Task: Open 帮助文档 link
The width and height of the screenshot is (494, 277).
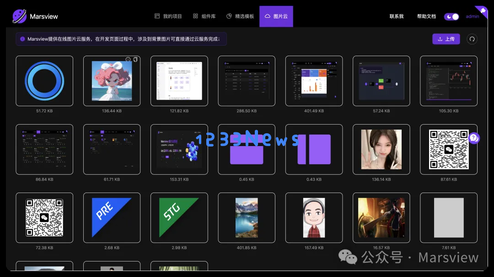Action: pyautogui.click(x=426, y=16)
